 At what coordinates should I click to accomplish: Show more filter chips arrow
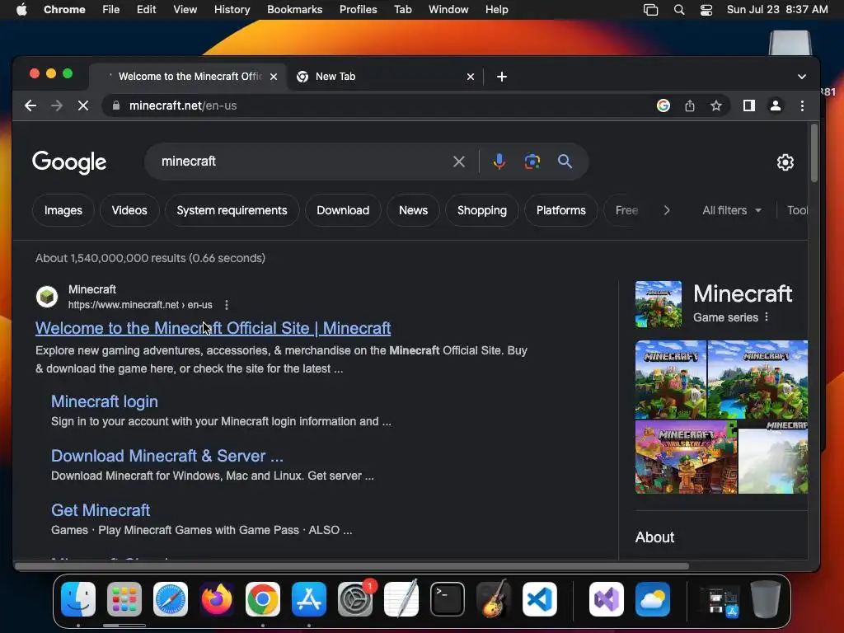point(666,210)
